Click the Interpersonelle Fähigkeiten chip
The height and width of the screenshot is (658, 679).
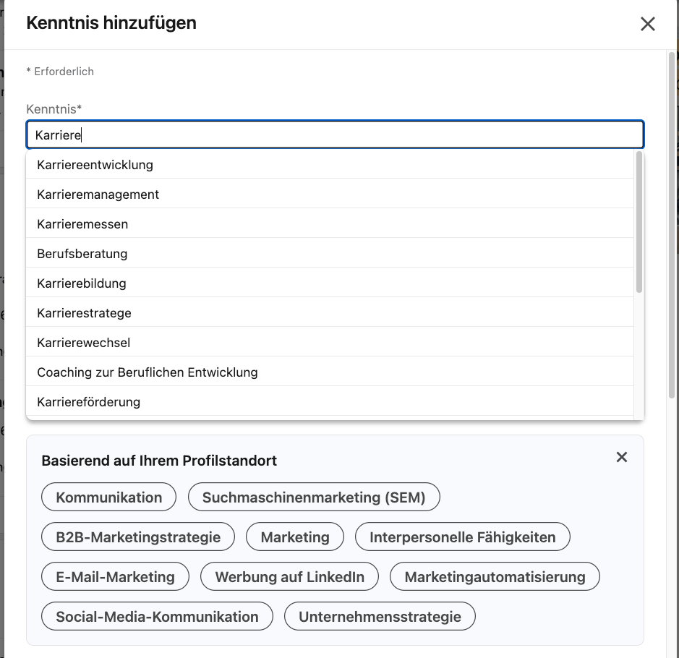pyautogui.click(x=462, y=537)
